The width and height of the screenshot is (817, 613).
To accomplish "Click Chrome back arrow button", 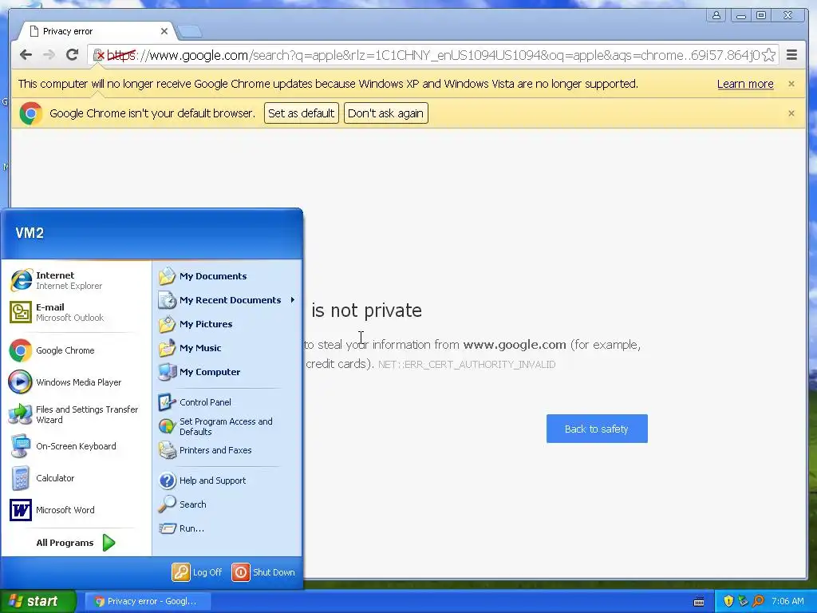I will 26,55.
